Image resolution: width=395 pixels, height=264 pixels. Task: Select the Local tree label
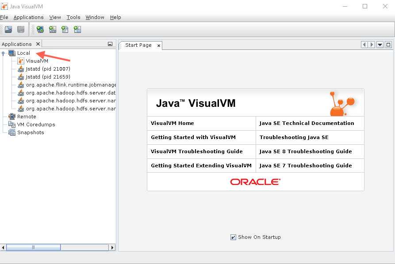(23, 53)
